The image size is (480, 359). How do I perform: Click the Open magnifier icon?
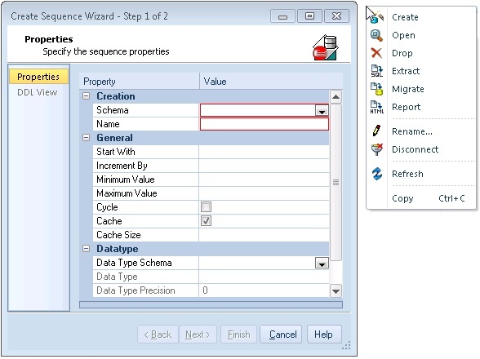376,35
